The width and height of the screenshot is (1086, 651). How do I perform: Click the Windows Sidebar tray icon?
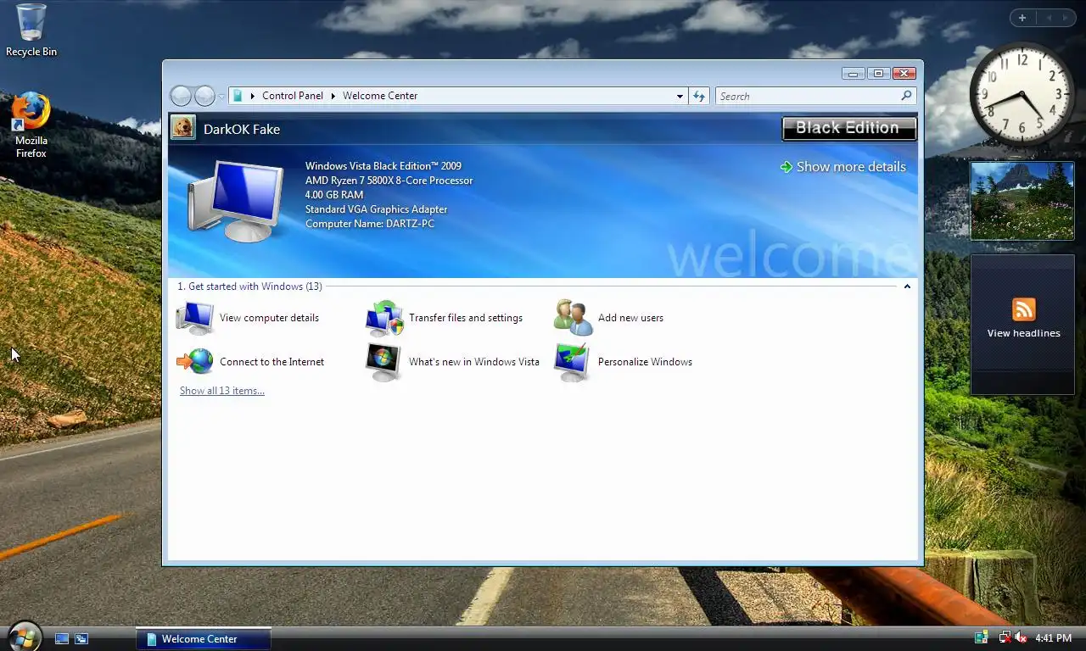point(982,637)
